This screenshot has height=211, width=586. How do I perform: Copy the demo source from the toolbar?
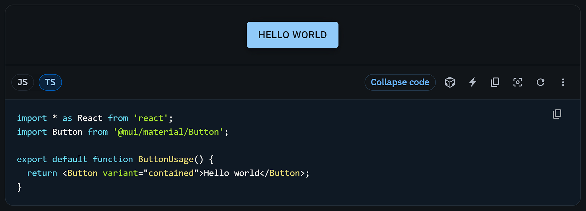tap(495, 82)
